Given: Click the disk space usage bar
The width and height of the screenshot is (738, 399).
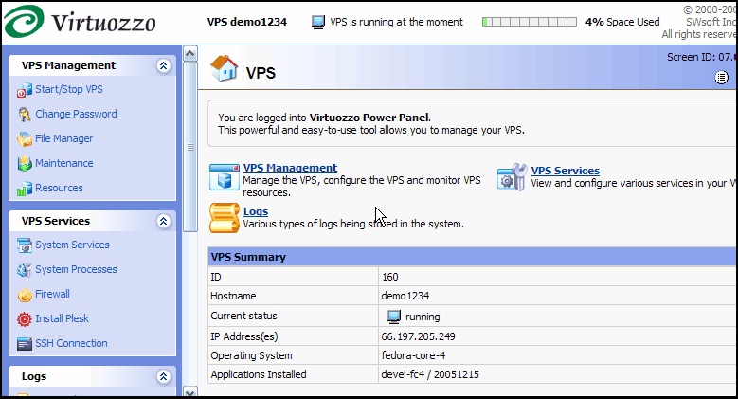Looking at the screenshot, I should [529, 22].
